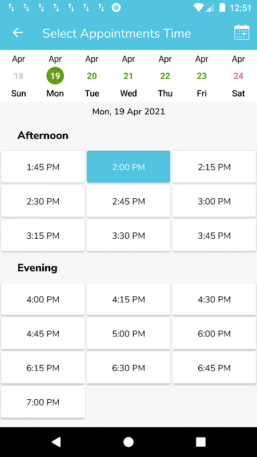Select Tuesday Apr 20 date
The width and height of the screenshot is (257, 457).
point(92,76)
